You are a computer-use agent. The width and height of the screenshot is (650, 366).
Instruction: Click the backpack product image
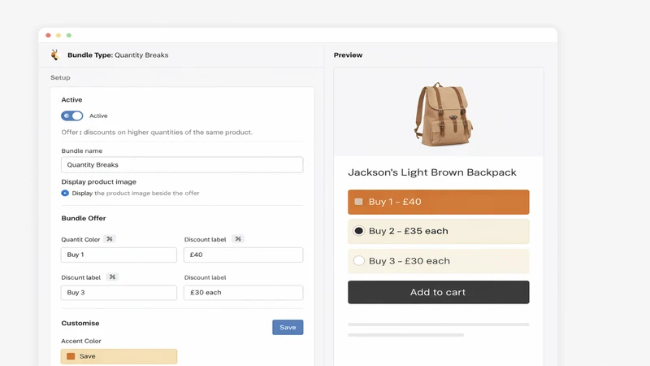click(443, 114)
